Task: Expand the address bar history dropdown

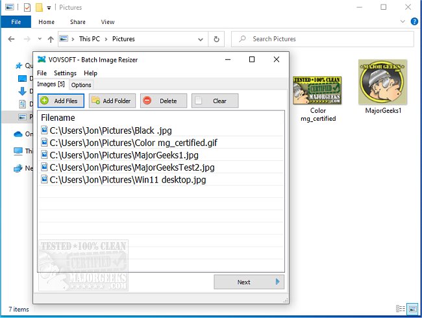Action: [201, 40]
